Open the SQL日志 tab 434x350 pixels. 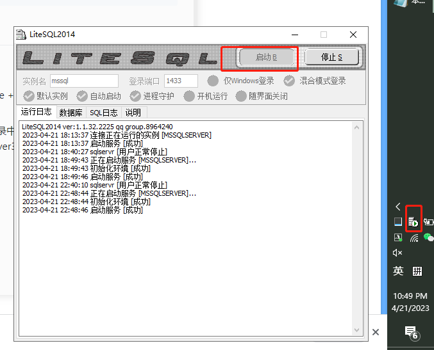[x=103, y=113]
